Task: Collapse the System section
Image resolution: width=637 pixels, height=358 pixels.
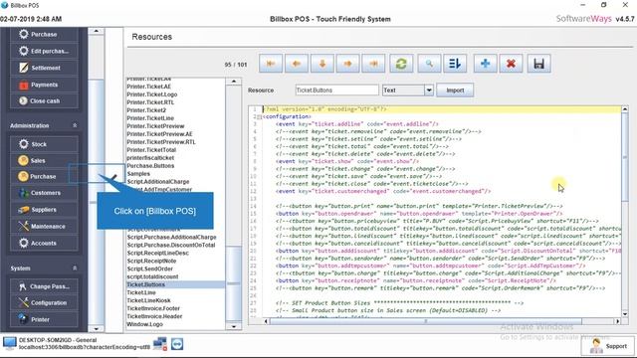Action: pos(75,268)
